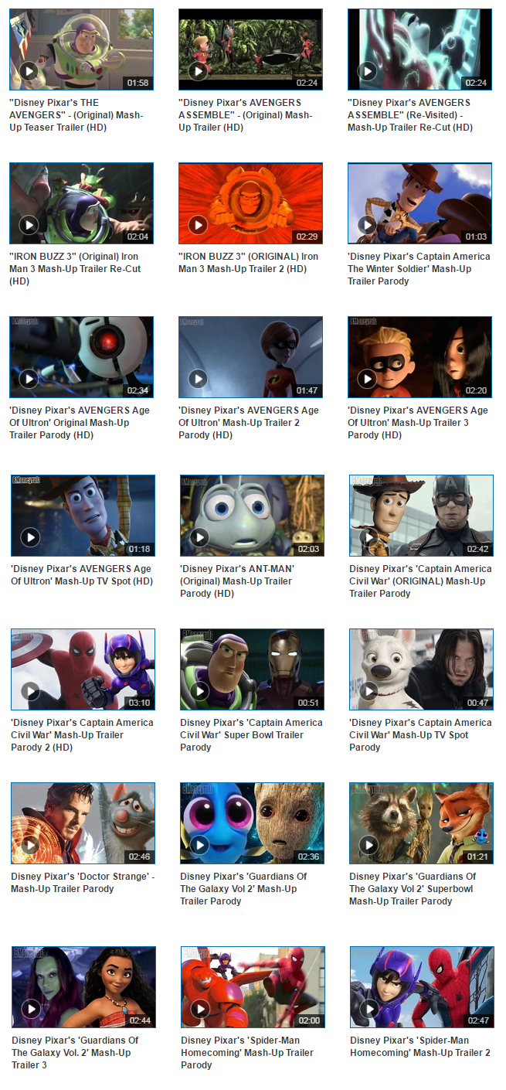Open the 'Spider-Man Homecoming' Trailer Parody title
This screenshot has height=1090, width=506.
pyautogui.click(x=247, y=1053)
